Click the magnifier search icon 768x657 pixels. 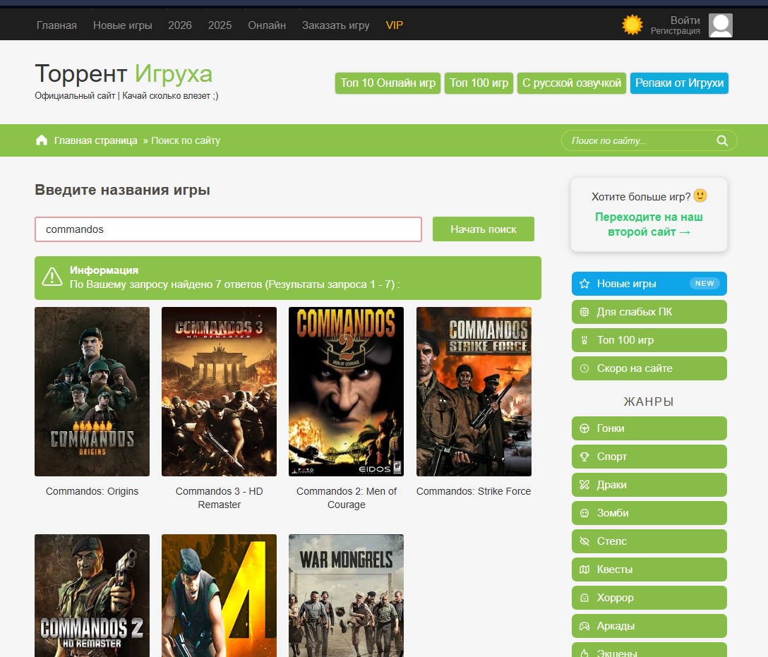722,140
